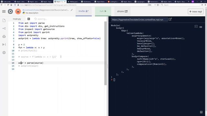Viewport: 207px width, 116px height.
Task: Click the Python language icon by description
Action: click(24, 13)
